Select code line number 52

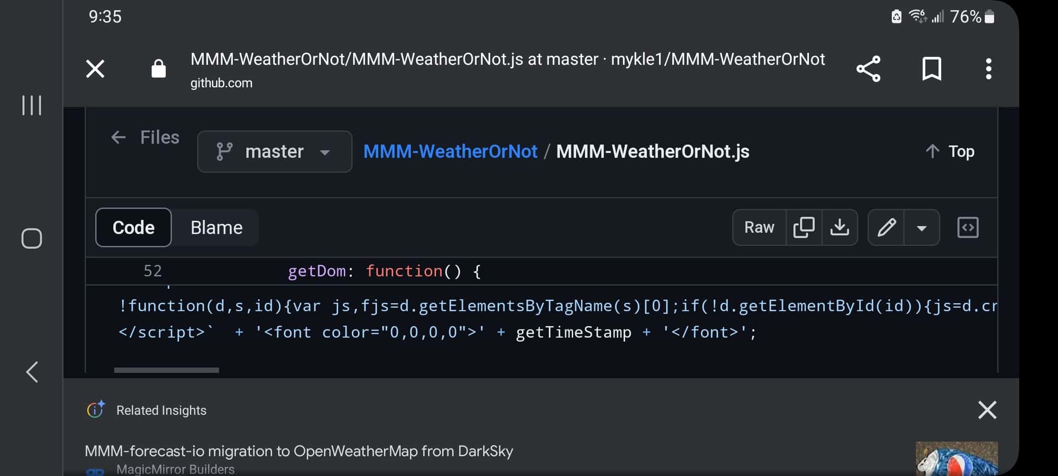click(x=152, y=271)
